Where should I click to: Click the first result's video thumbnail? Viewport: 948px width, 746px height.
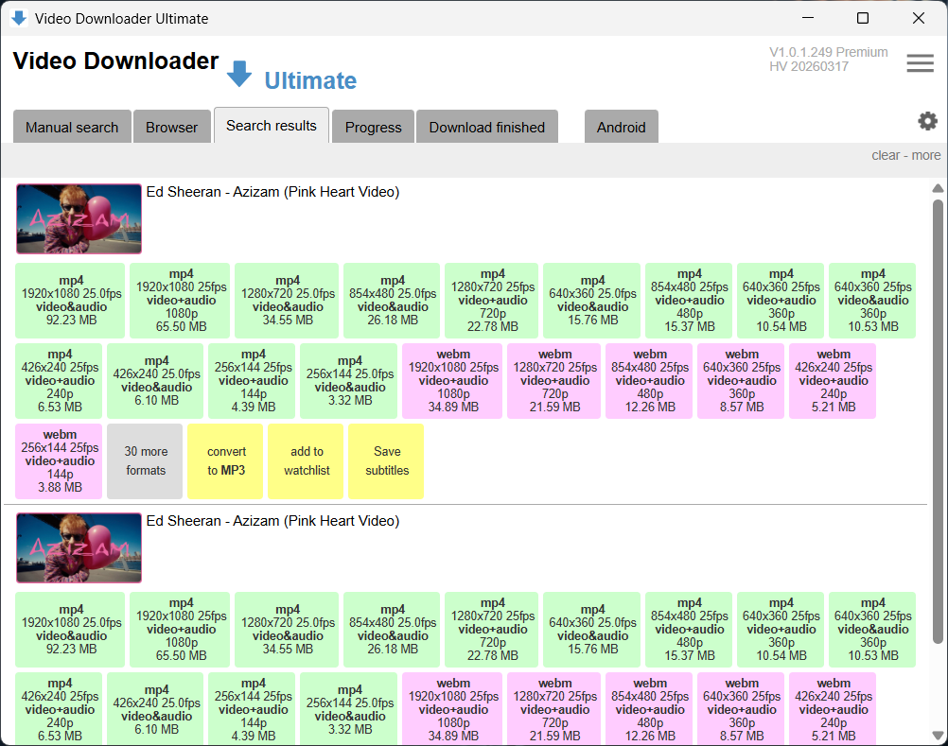79,218
